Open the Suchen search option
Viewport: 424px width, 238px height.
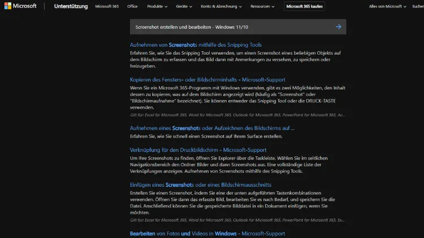click(418, 6)
